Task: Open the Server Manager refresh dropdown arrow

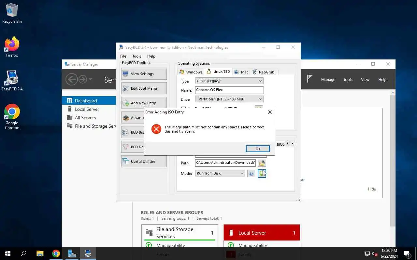Action: pos(91,79)
